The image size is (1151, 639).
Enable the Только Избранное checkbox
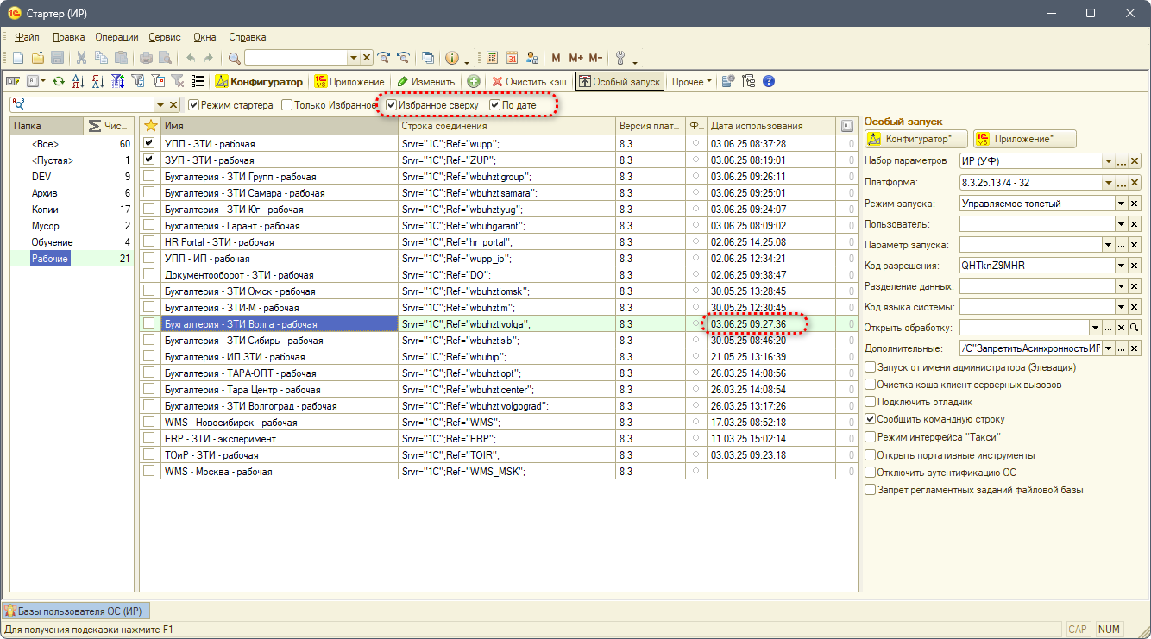287,105
